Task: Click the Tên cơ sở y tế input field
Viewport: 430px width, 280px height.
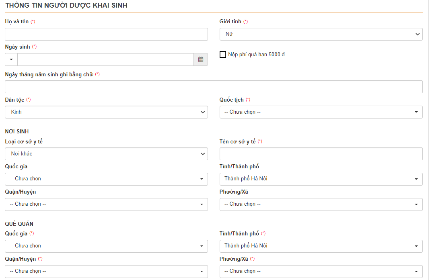Action: [x=321, y=154]
